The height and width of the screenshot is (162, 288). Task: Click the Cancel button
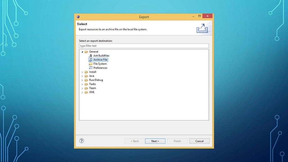[199, 141]
